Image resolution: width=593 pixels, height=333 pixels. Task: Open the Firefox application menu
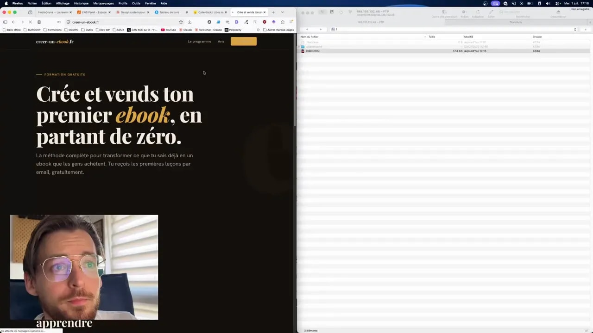[x=291, y=22]
